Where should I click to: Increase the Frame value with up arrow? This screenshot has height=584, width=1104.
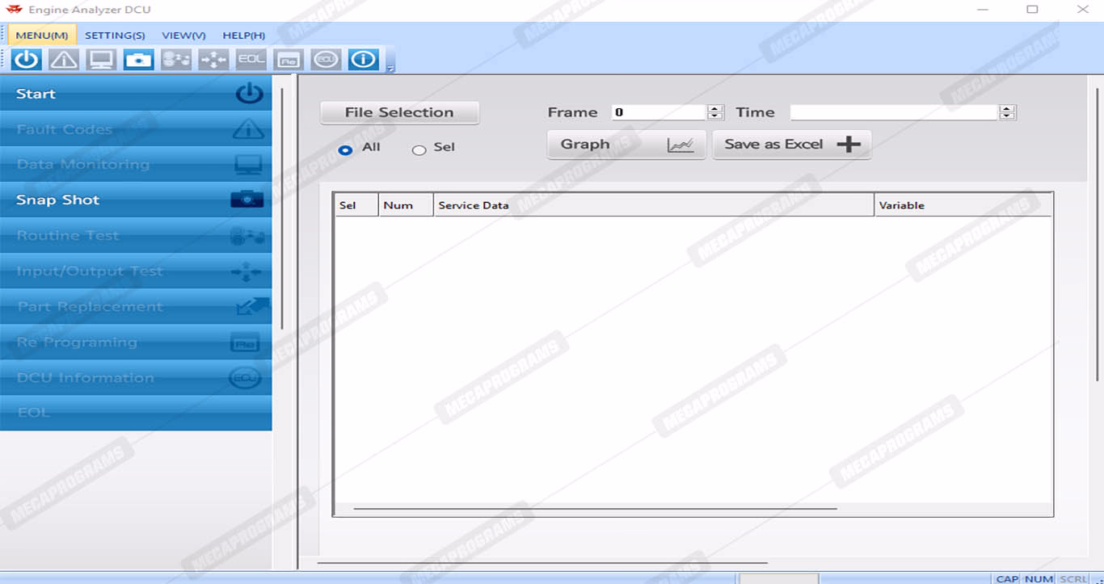(714, 109)
